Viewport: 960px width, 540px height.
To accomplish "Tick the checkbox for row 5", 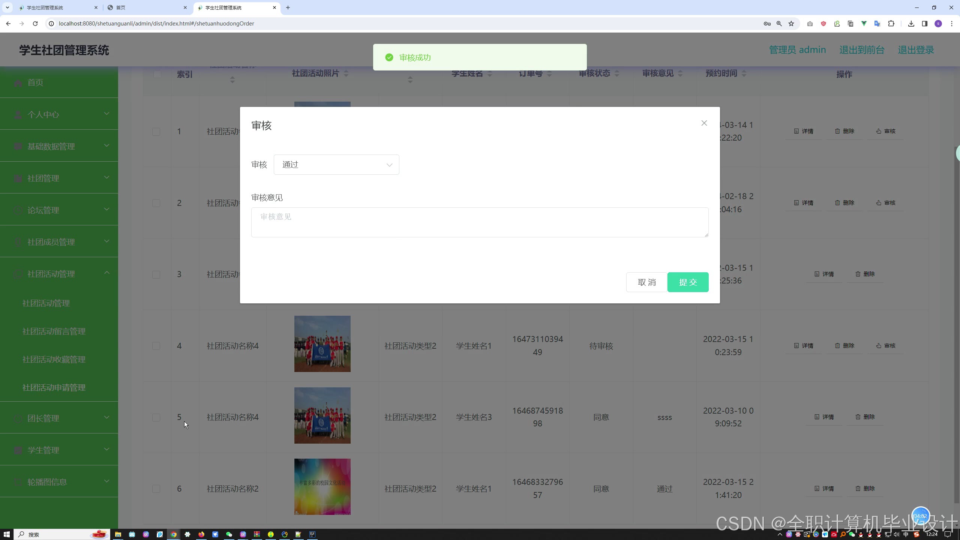I will click(x=156, y=417).
